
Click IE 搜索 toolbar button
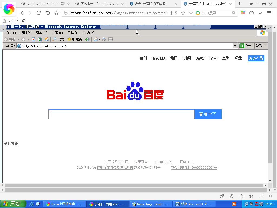58,39
